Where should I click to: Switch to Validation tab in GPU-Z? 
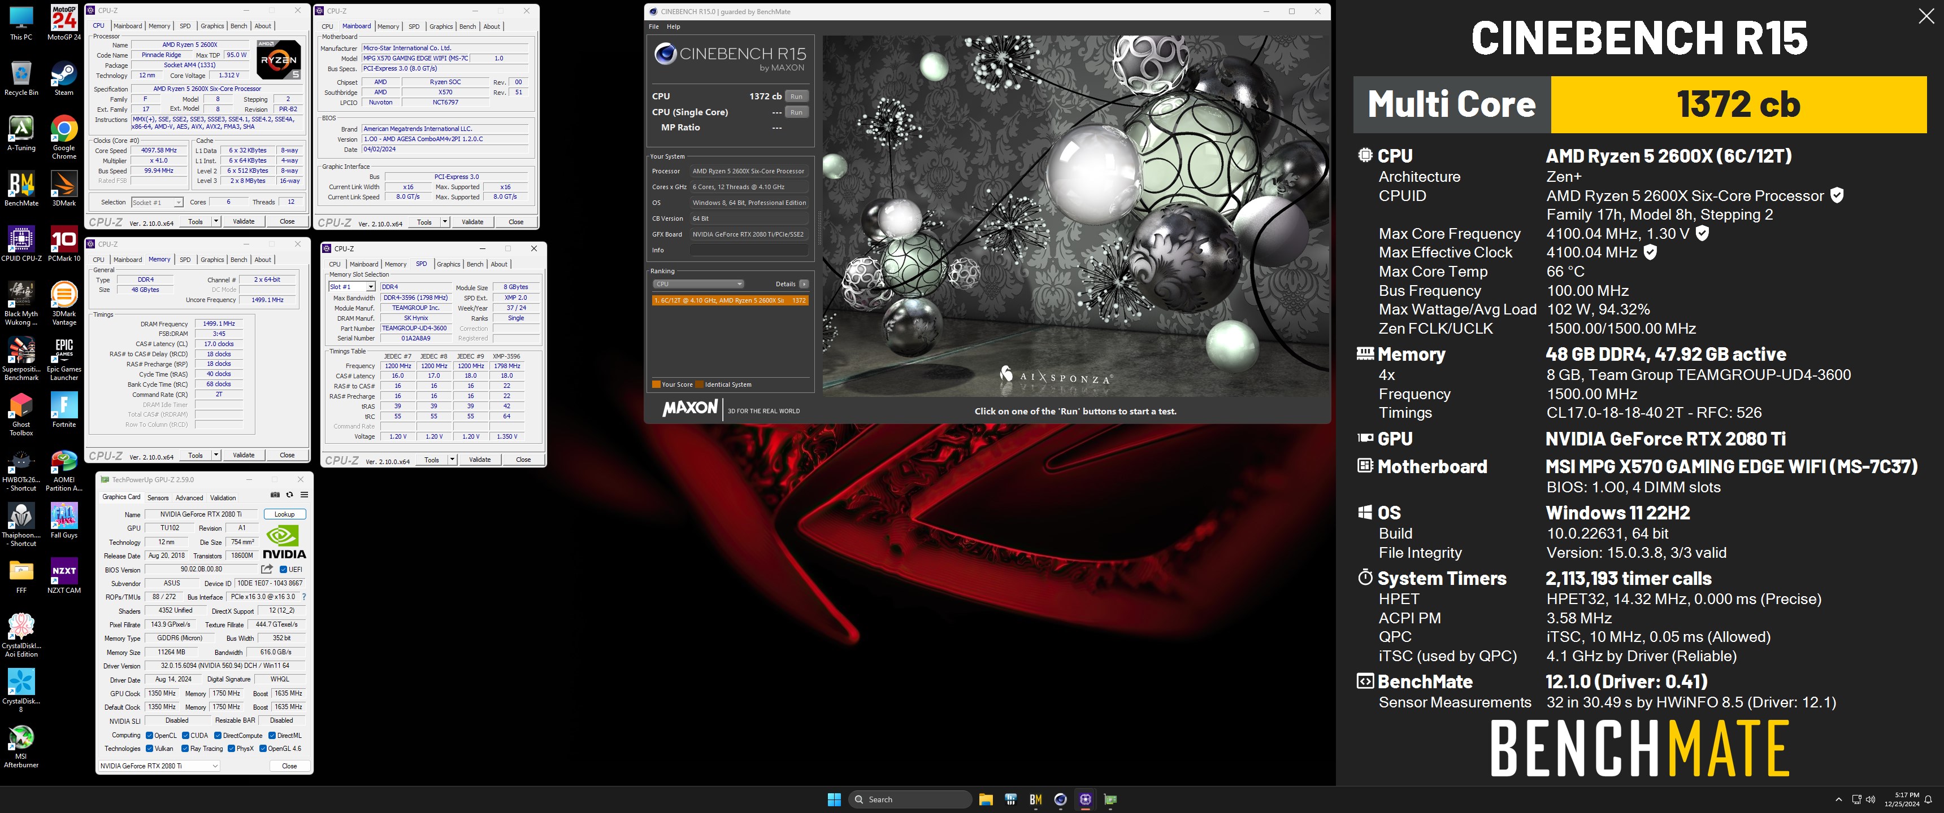223,498
